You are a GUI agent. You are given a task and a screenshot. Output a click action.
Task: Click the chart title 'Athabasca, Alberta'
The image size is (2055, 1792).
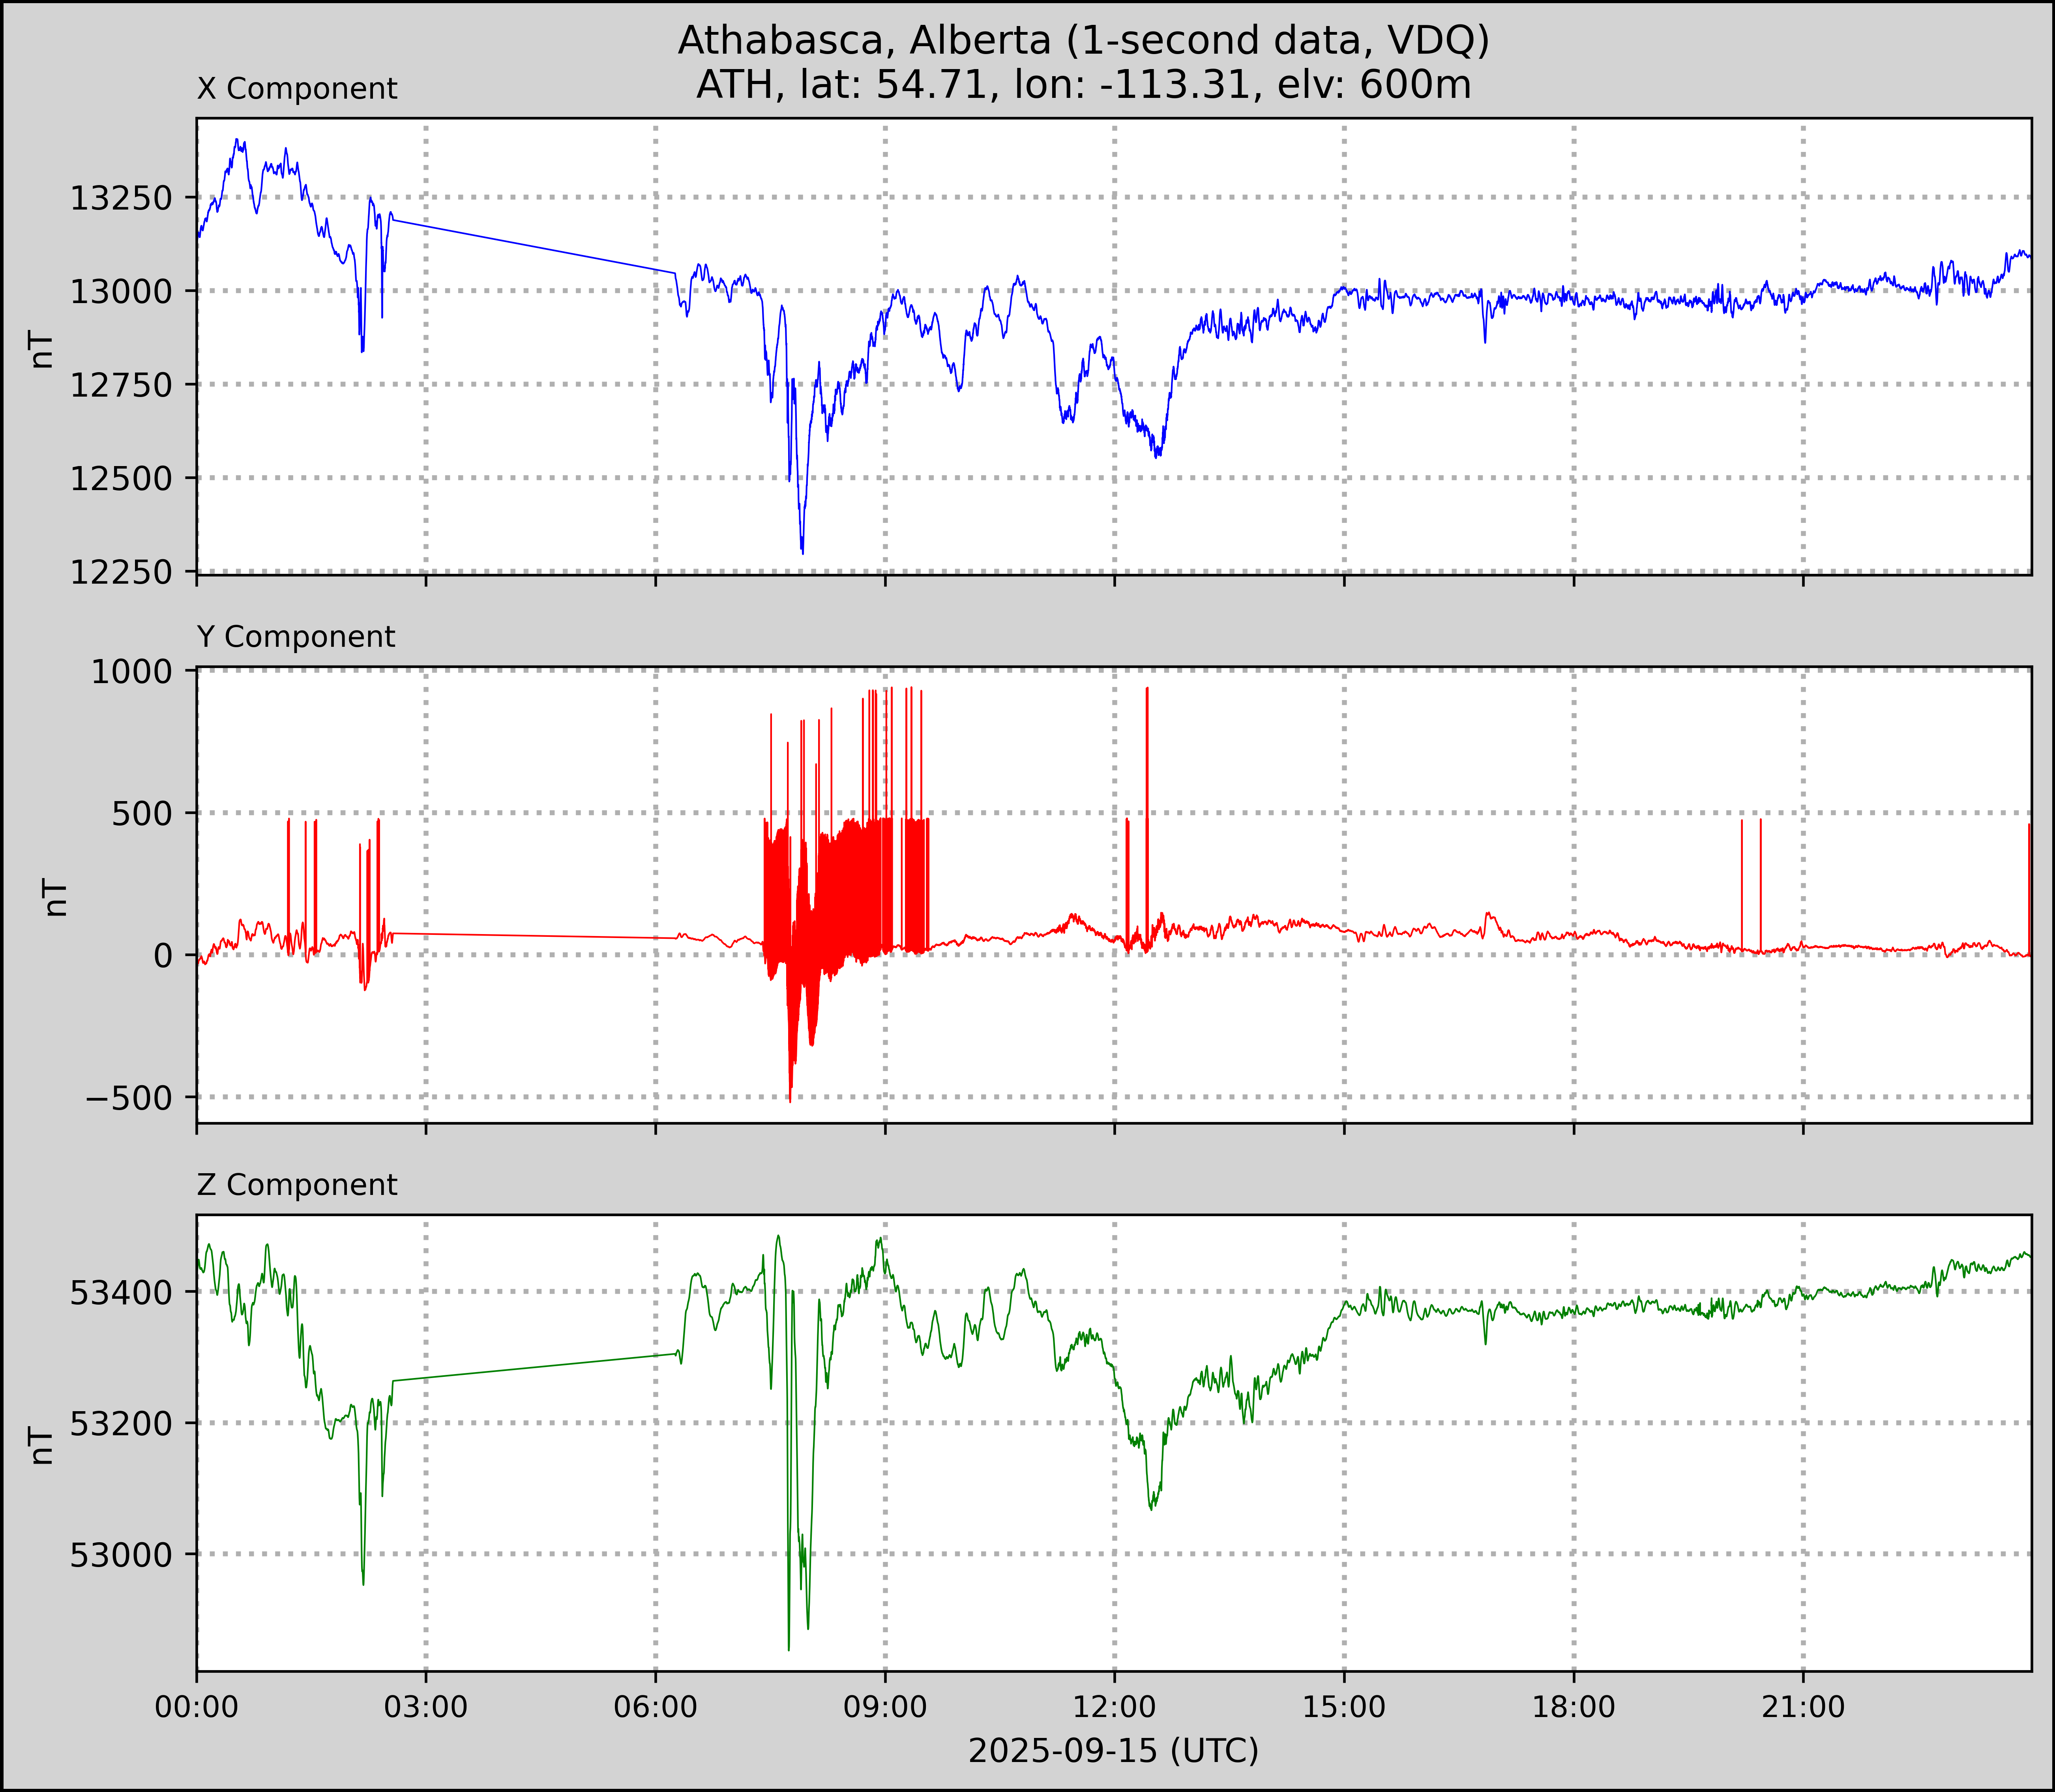pos(1083,40)
